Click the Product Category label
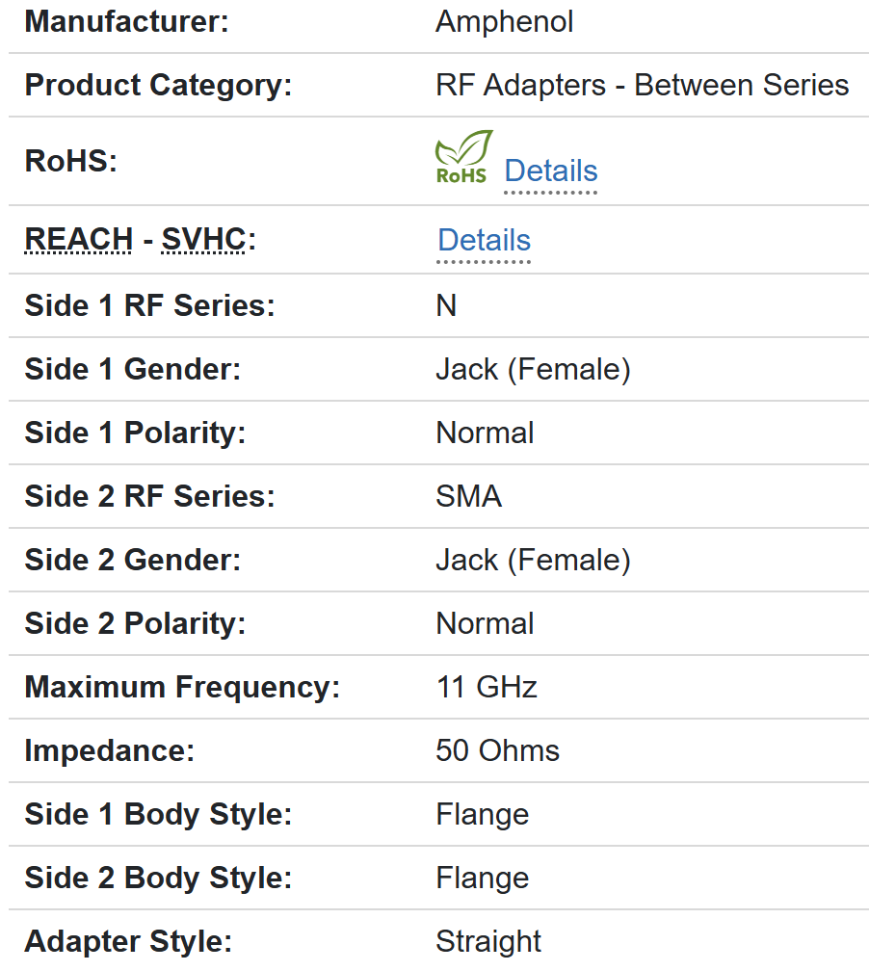This screenshot has width=869, height=971. coord(158,86)
